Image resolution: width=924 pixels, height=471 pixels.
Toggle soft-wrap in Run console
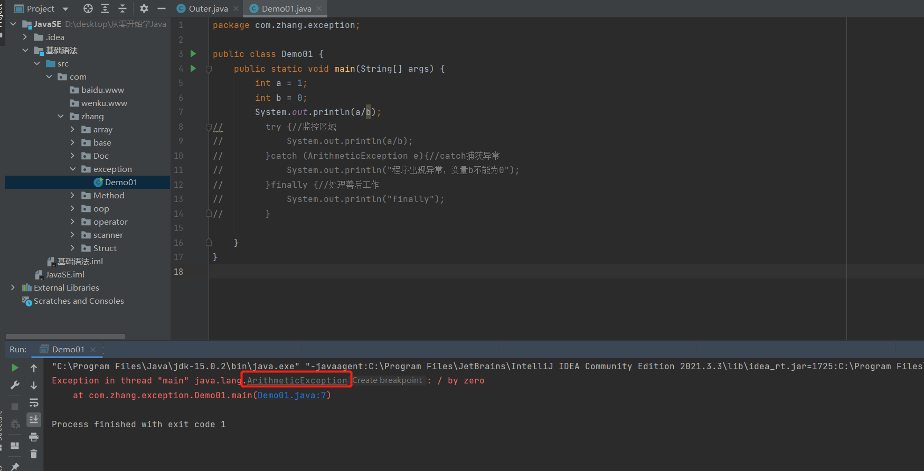34,403
